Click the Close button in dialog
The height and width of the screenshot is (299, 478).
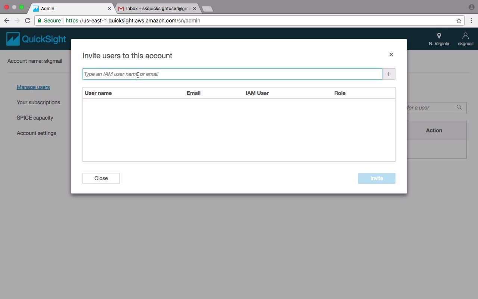tap(101, 178)
